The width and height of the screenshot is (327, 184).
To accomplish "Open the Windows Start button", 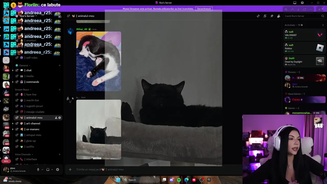I will pyautogui.click(x=118, y=180).
